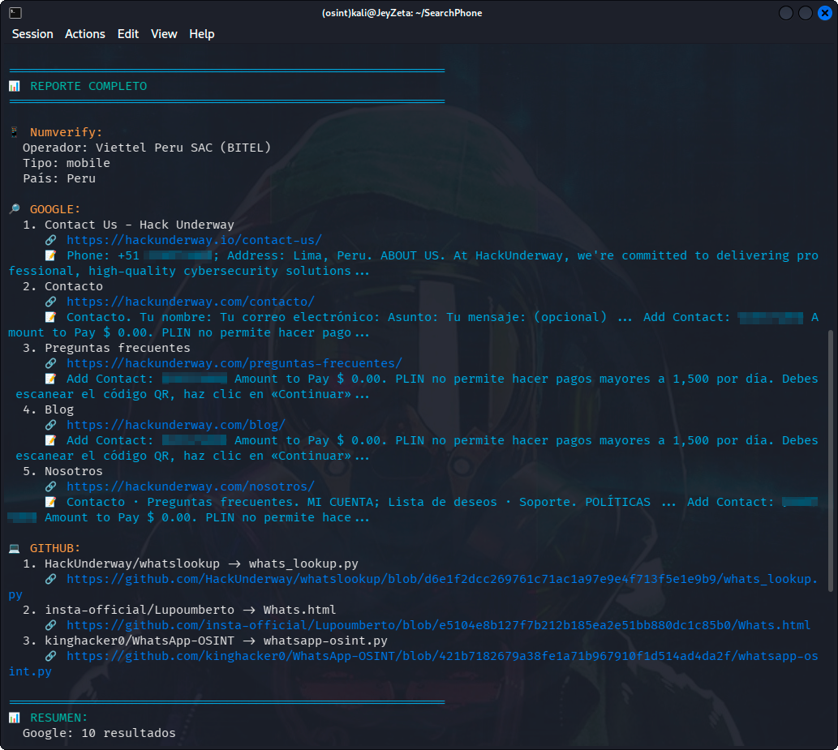Viewport: 838px width, 750px height.
Task: Open the Session menu
Action: 32,34
